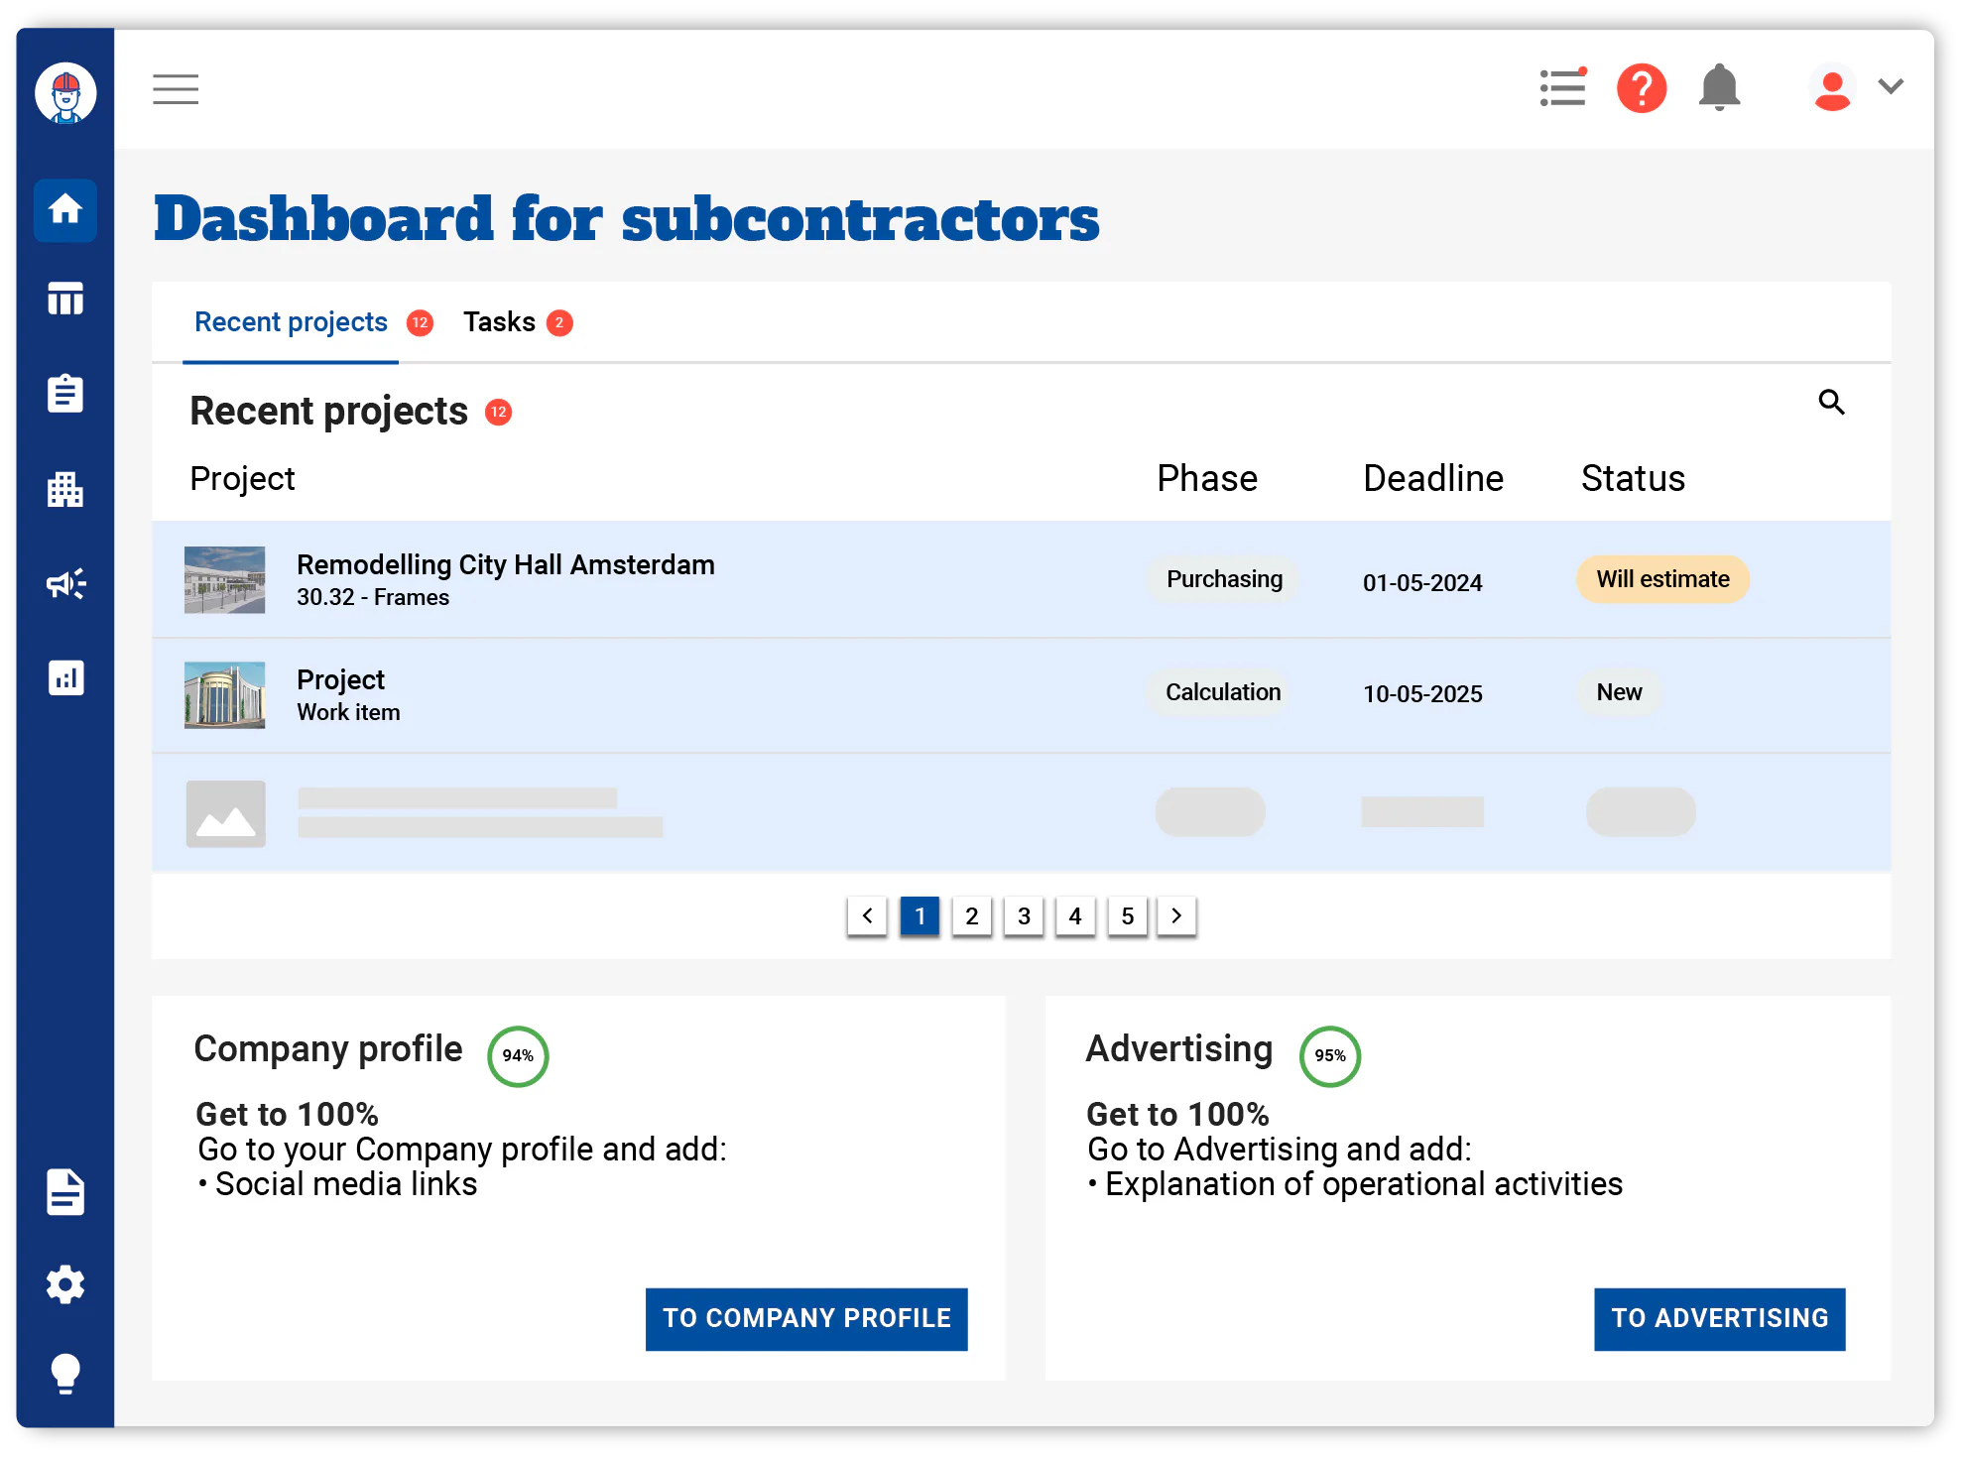This screenshot has height=1457, width=1965.
Task: Search recent projects with magnifier icon
Action: [1831, 402]
